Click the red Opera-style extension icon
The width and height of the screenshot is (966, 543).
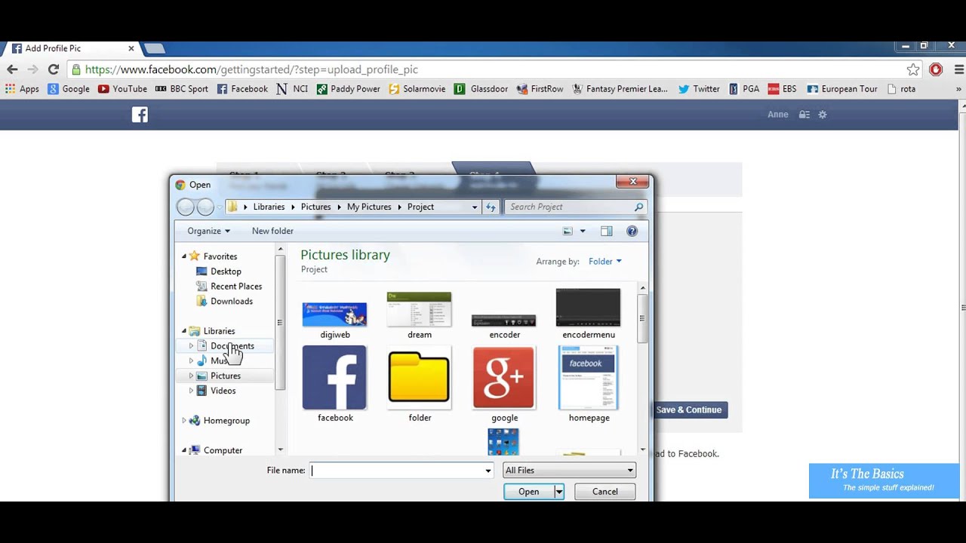(x=936, y=69)
